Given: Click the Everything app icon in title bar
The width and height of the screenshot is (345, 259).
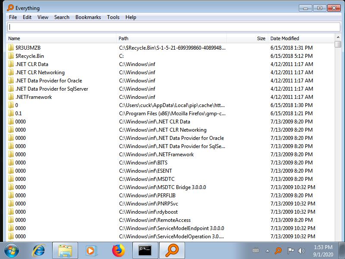Looking at the screenshot, I should [10, 8].
